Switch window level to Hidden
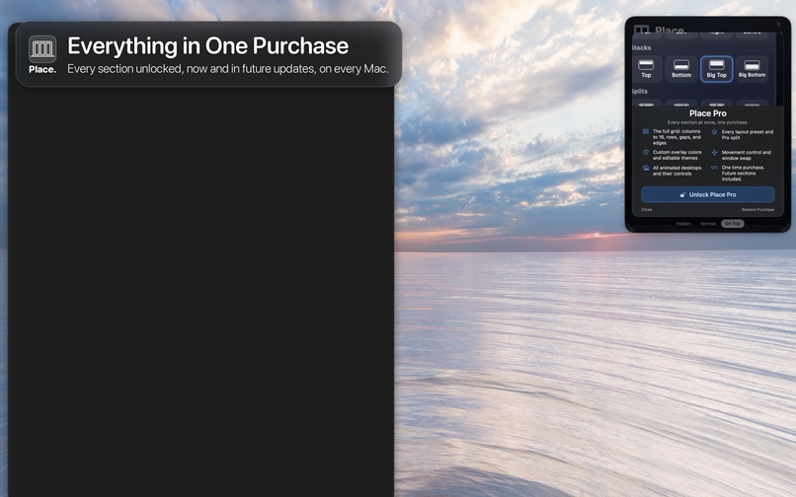 (683, 224)
